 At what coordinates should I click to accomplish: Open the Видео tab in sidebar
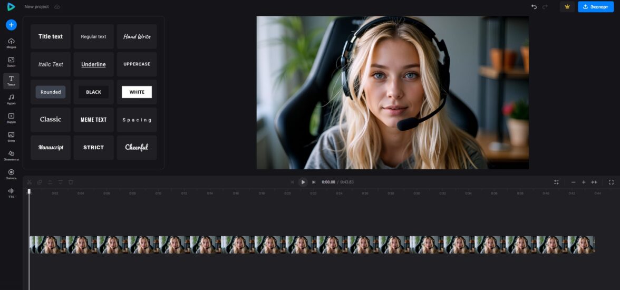click(11, 118)
